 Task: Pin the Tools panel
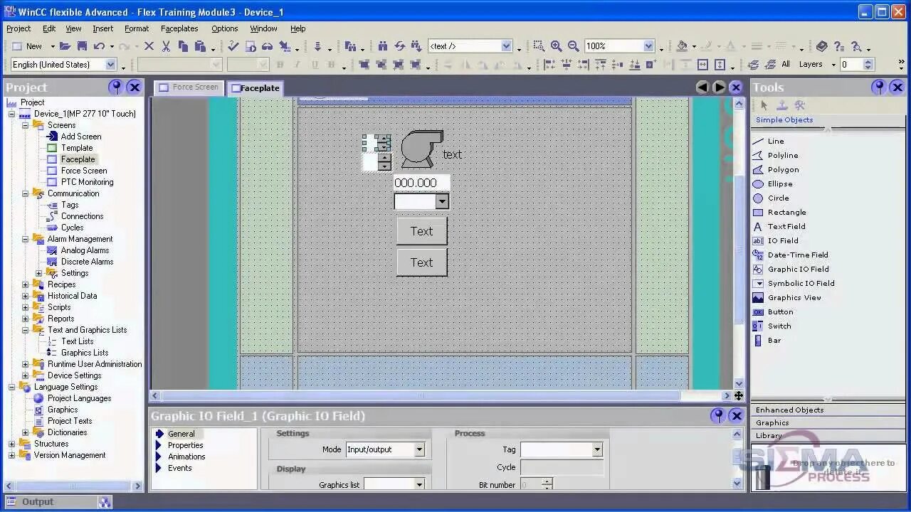click(x=879, y=87)
